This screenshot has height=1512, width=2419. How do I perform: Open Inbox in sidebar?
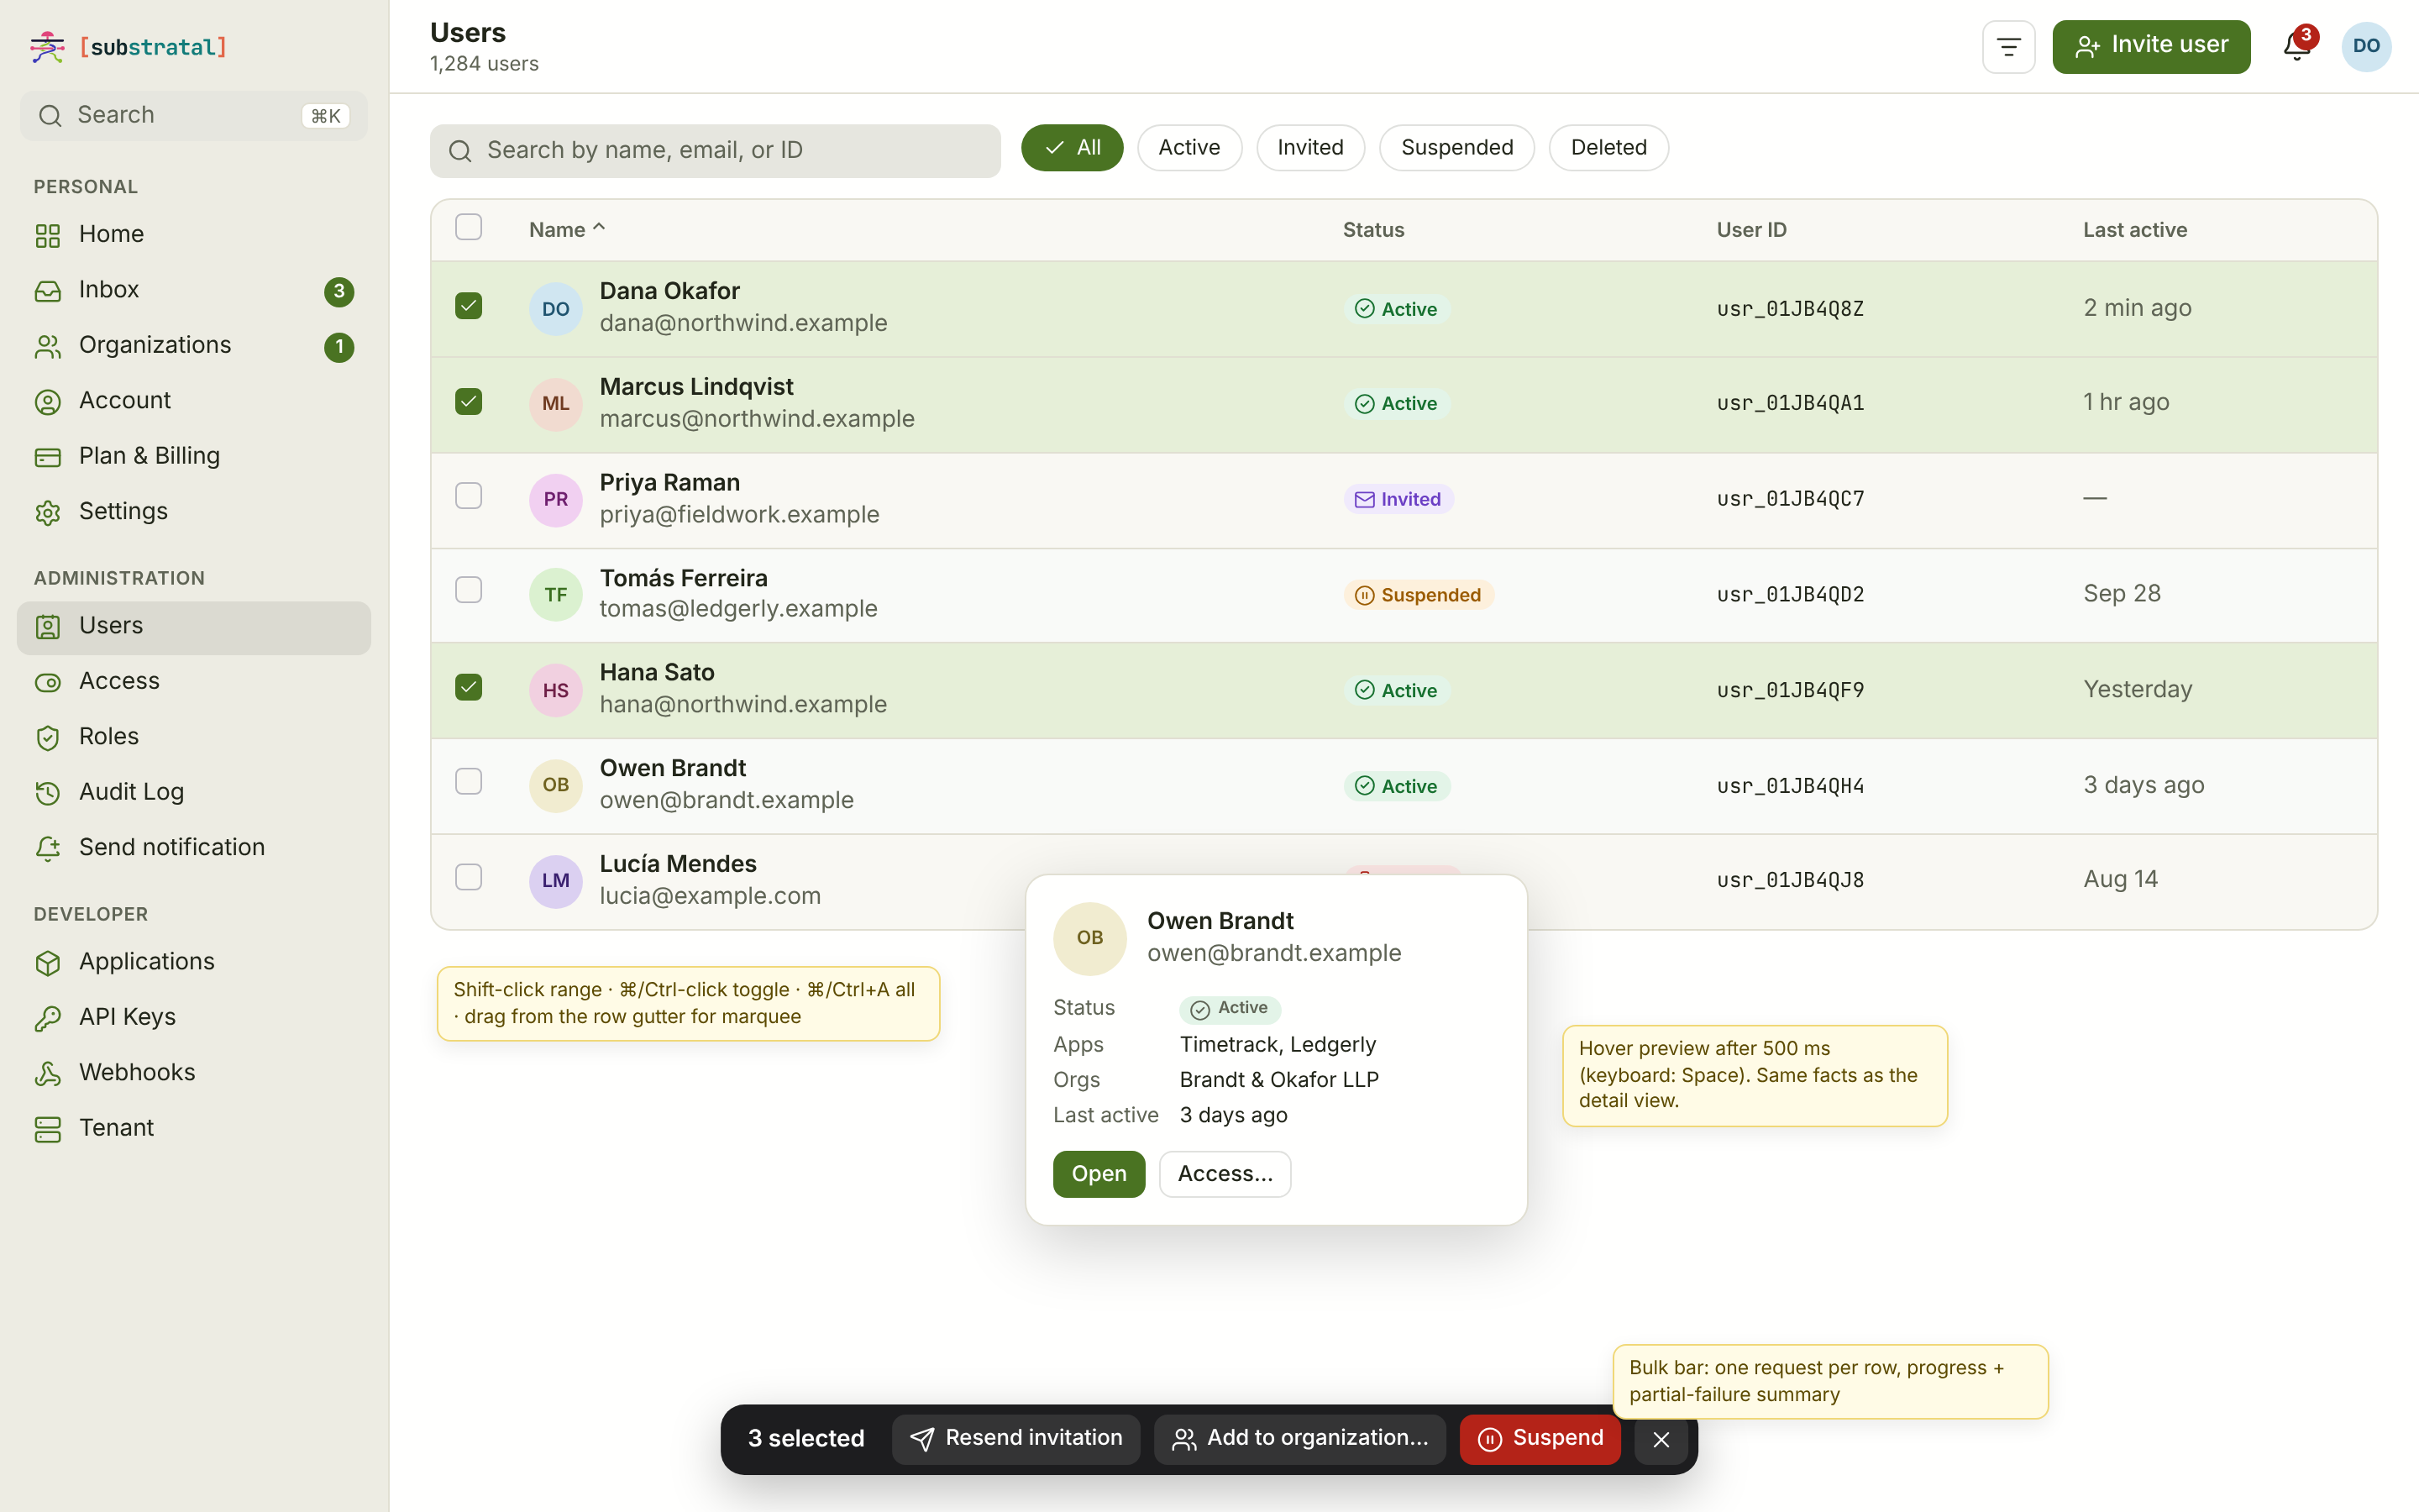[194, 290]
